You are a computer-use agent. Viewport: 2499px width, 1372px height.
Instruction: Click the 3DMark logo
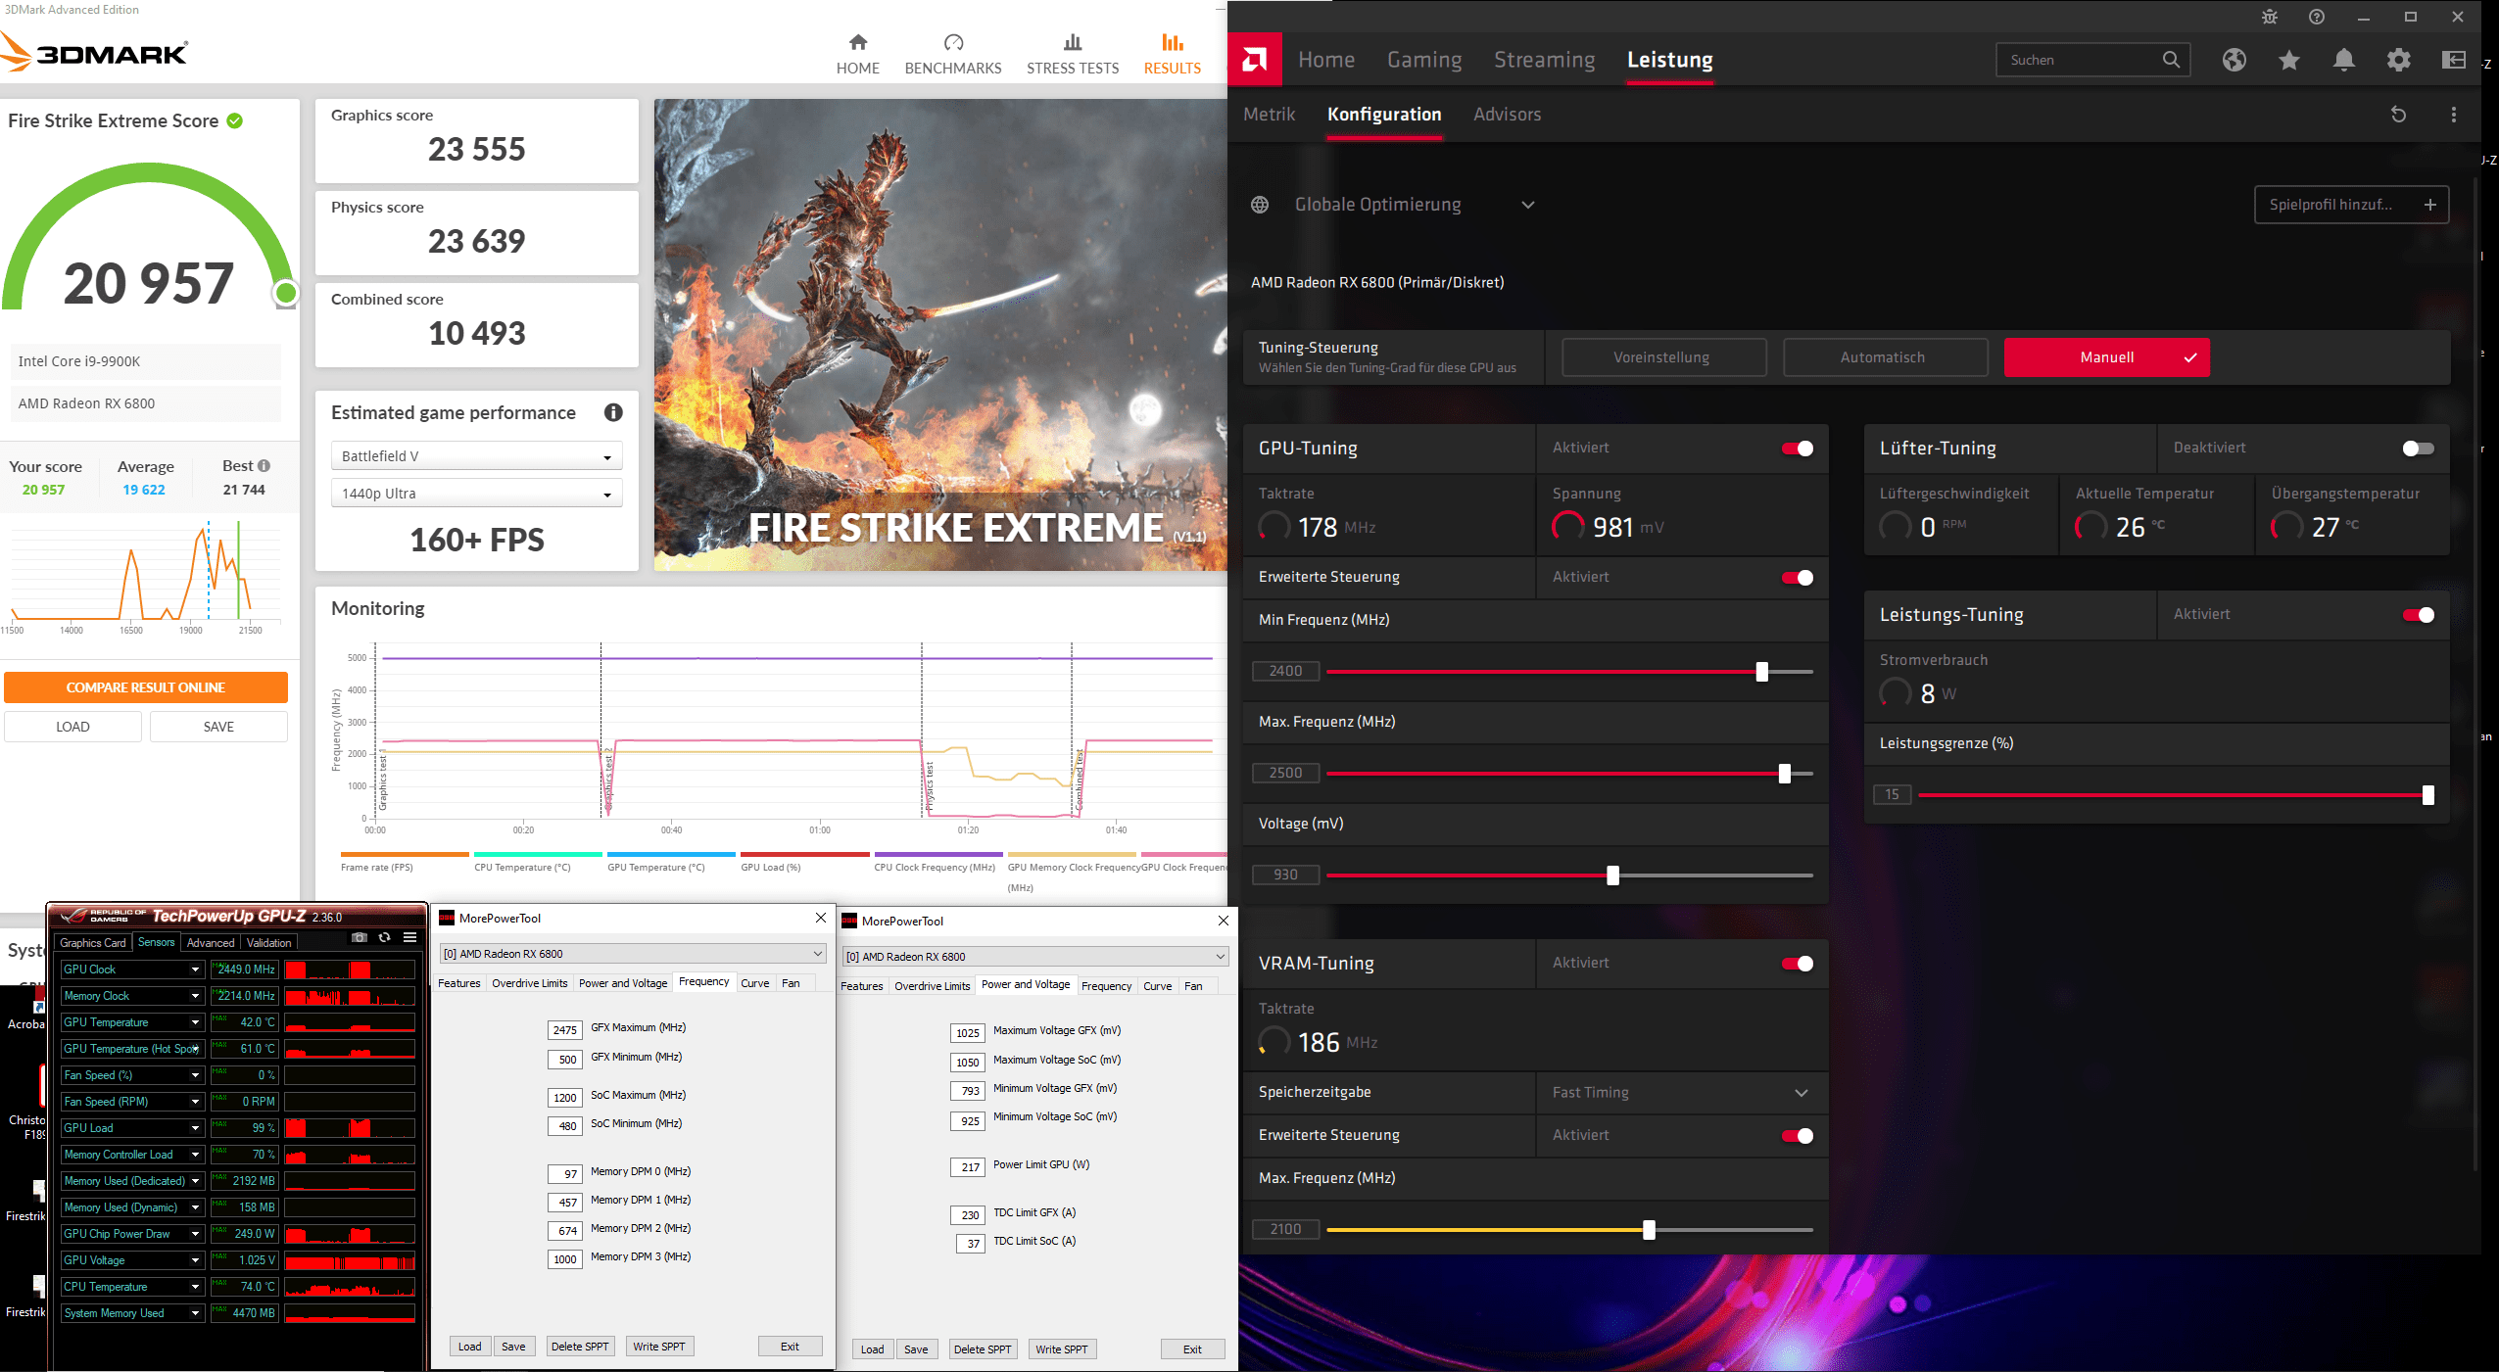[94, 52]
